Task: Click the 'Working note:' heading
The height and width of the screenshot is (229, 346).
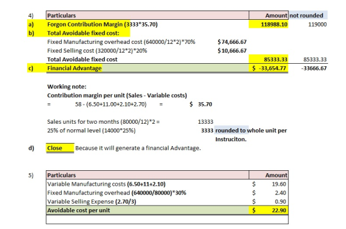Action: tap(67, 87)
